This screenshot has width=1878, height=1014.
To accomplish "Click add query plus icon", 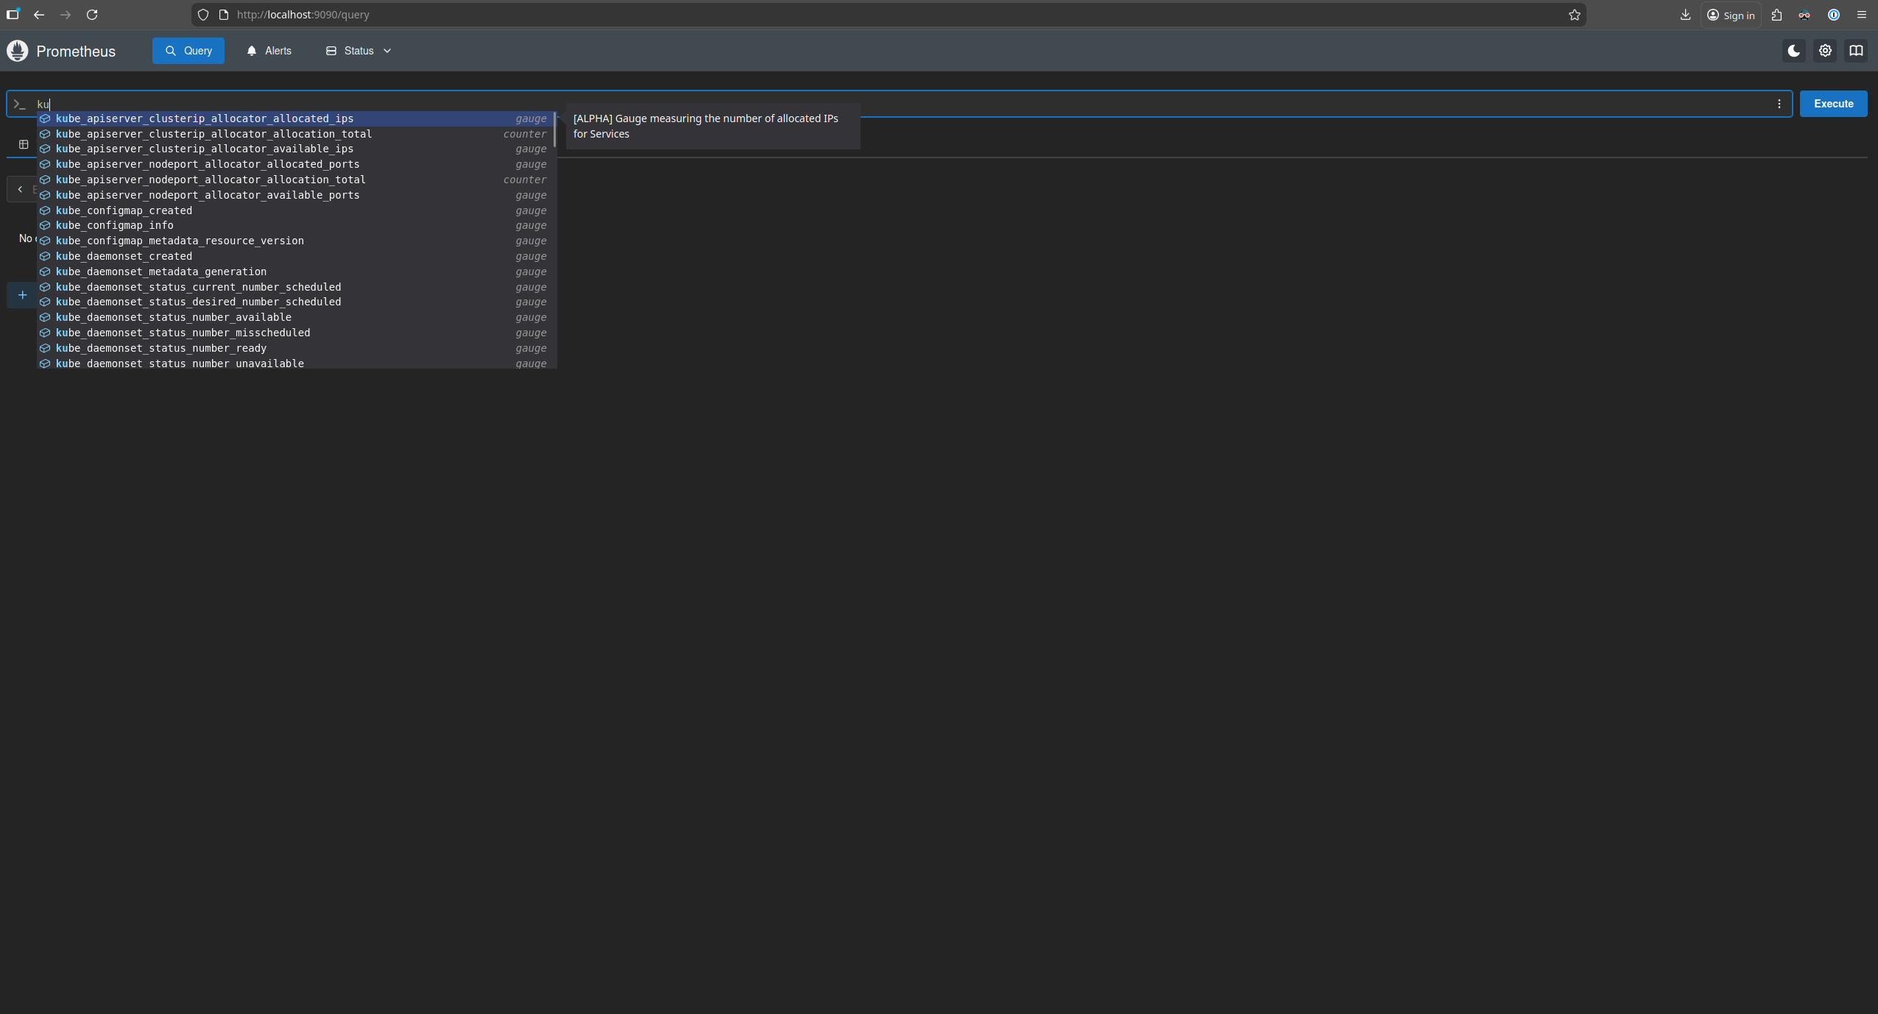I will click(22, 295).
